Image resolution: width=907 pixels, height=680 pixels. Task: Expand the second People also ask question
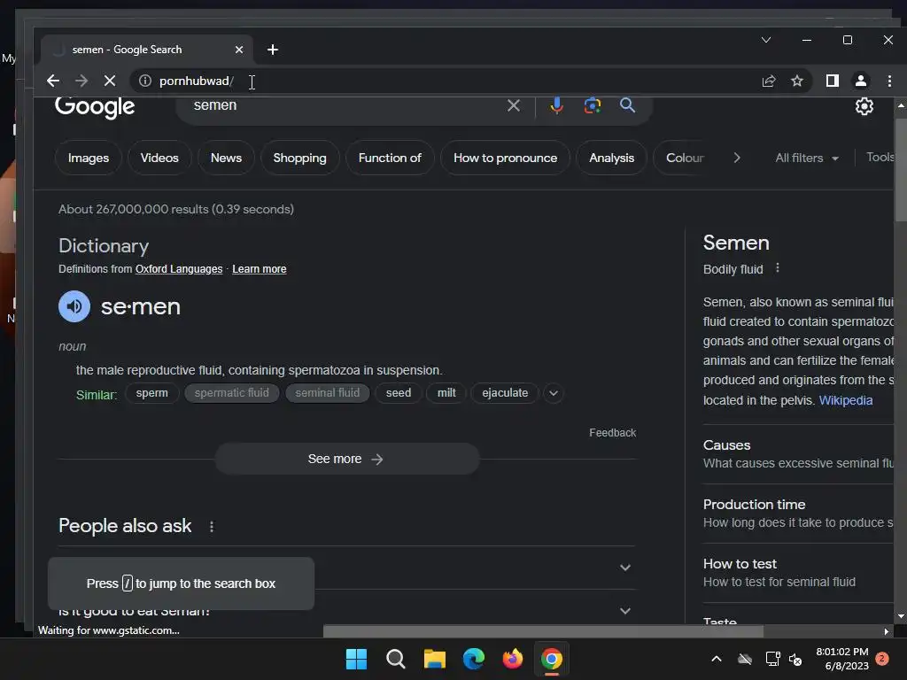click(x=625, y=611)
